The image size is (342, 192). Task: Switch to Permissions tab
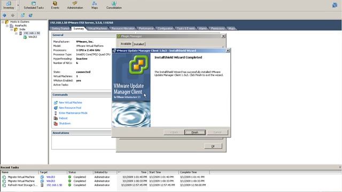[x=217, y=28]
